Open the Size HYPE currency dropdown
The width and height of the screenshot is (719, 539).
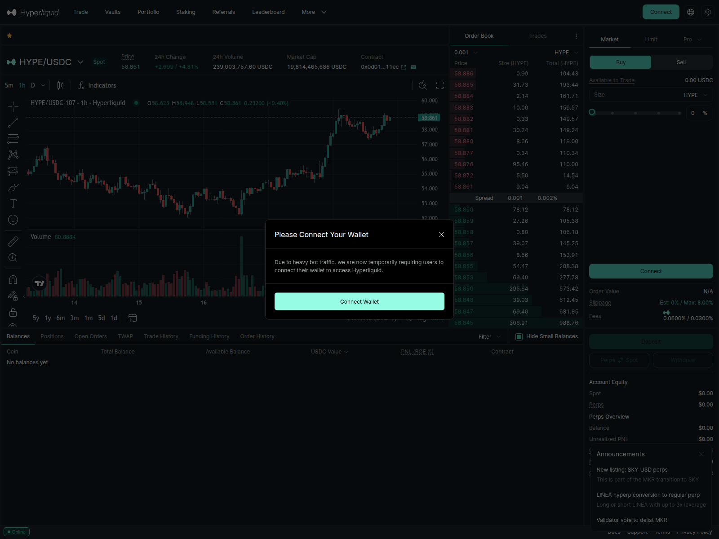click(x=696, y=95)
